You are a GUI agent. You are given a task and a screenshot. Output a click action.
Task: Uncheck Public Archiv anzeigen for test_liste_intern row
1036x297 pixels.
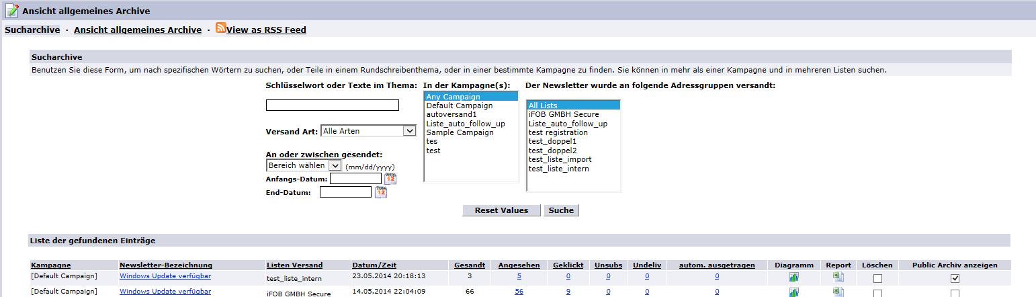[x=955, y=278]
